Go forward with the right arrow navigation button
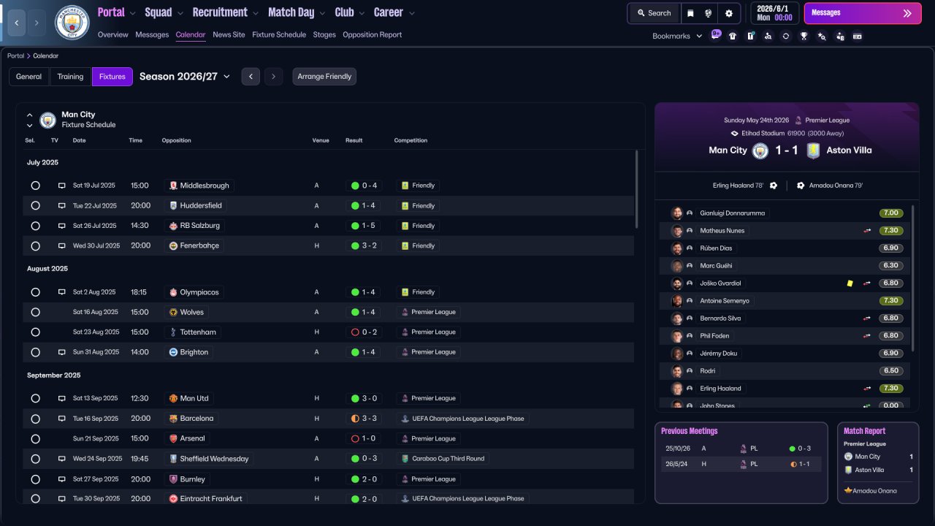This screenshot has width=935, height=526. (x=37, y=23)
